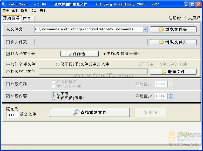
Task: Enable the 比较名称 checkbox
Action: pyautogui.click(x=8, y=84)
